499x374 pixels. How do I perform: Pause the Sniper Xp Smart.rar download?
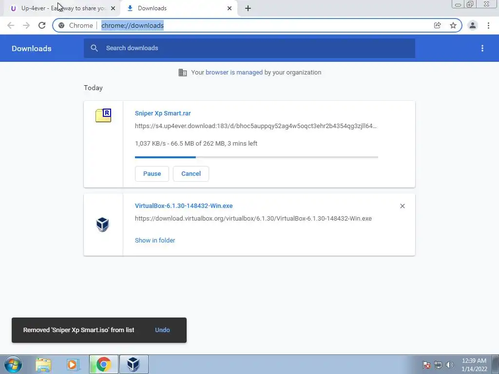[x=152, y=174]
